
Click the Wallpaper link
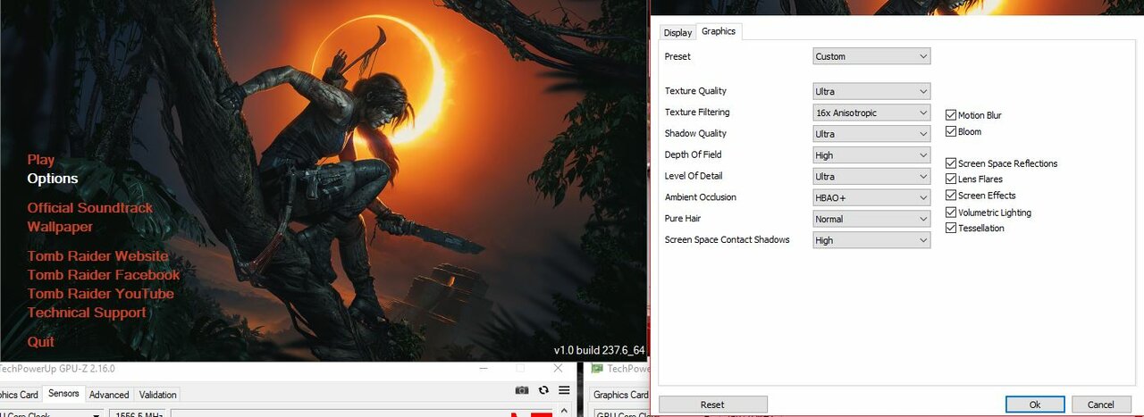tap(60, 227)
